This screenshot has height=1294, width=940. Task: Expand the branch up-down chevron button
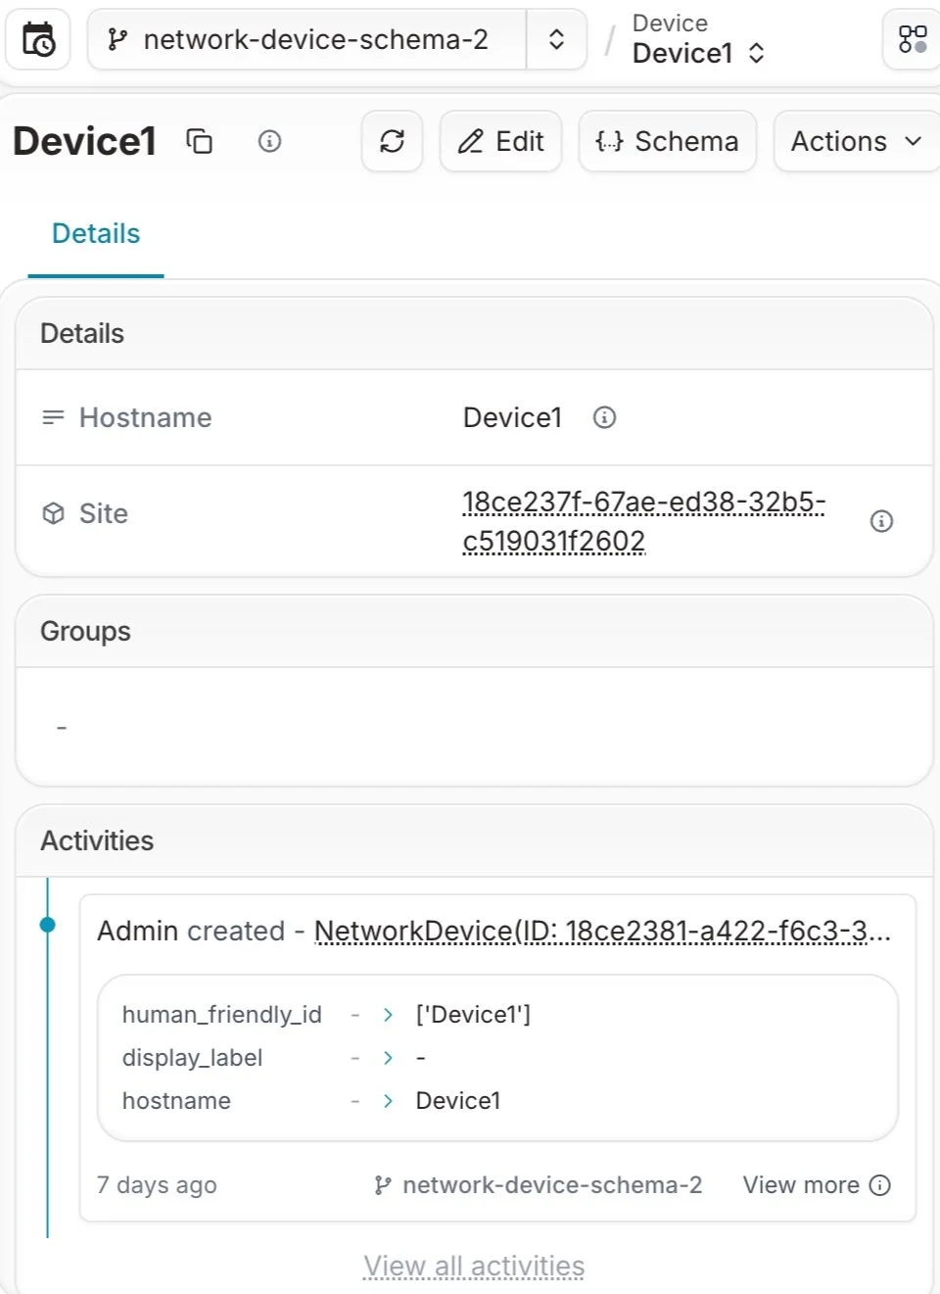coord(556,40)
